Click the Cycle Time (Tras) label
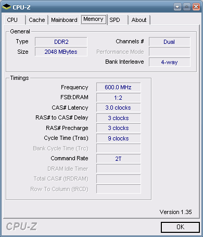Screen dimensions: 203x237 (x=66, y=138)
